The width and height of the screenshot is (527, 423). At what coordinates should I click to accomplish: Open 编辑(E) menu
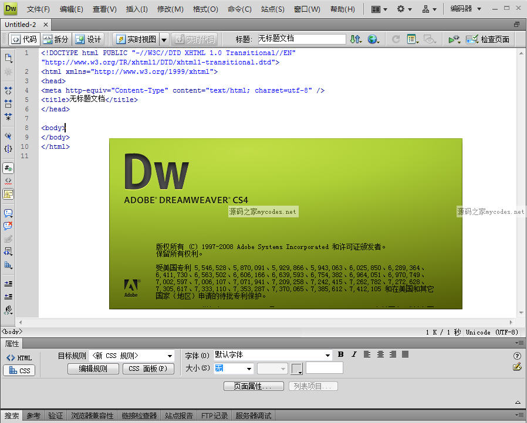[x=71, y=9]
